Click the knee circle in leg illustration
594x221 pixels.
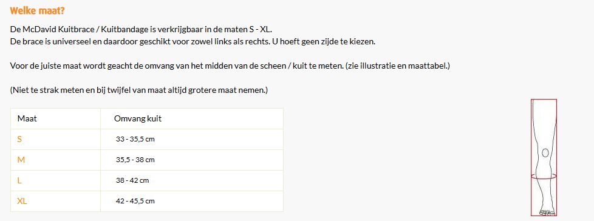[x=545, y=153]
